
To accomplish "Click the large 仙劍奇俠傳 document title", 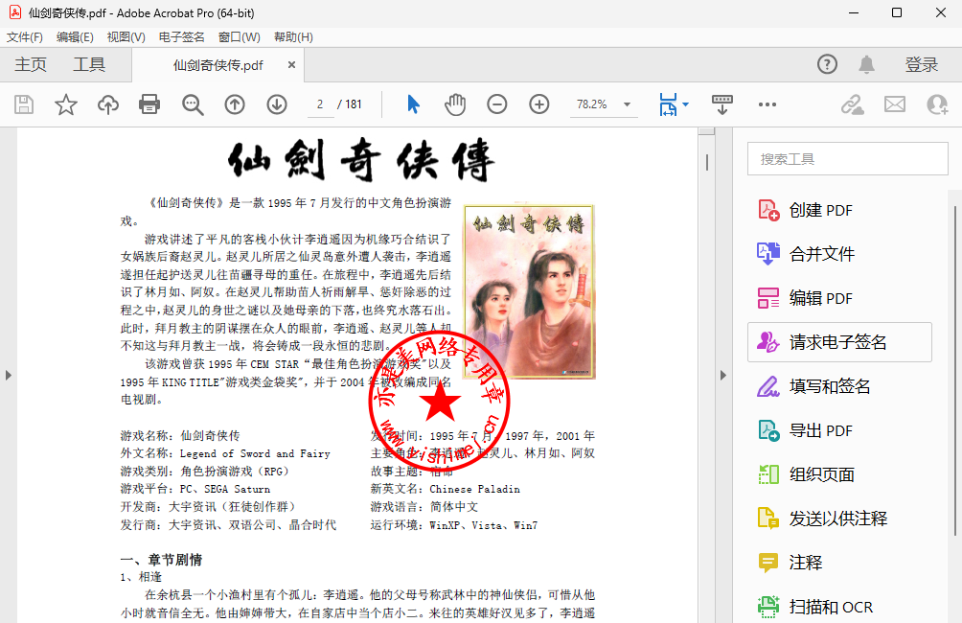I will [360, 160].
